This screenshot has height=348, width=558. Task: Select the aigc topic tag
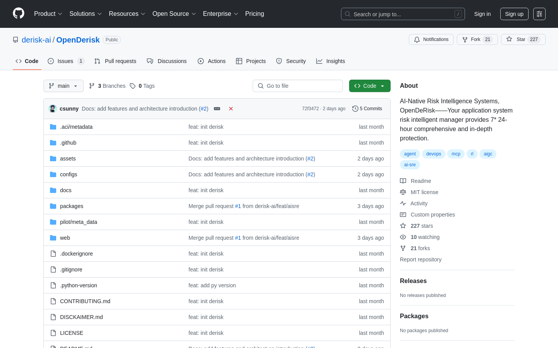pos(488,154)
